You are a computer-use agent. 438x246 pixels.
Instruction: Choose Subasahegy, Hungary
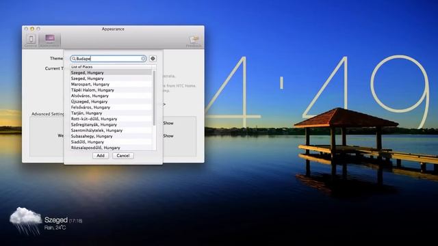(x=111, y=136)
